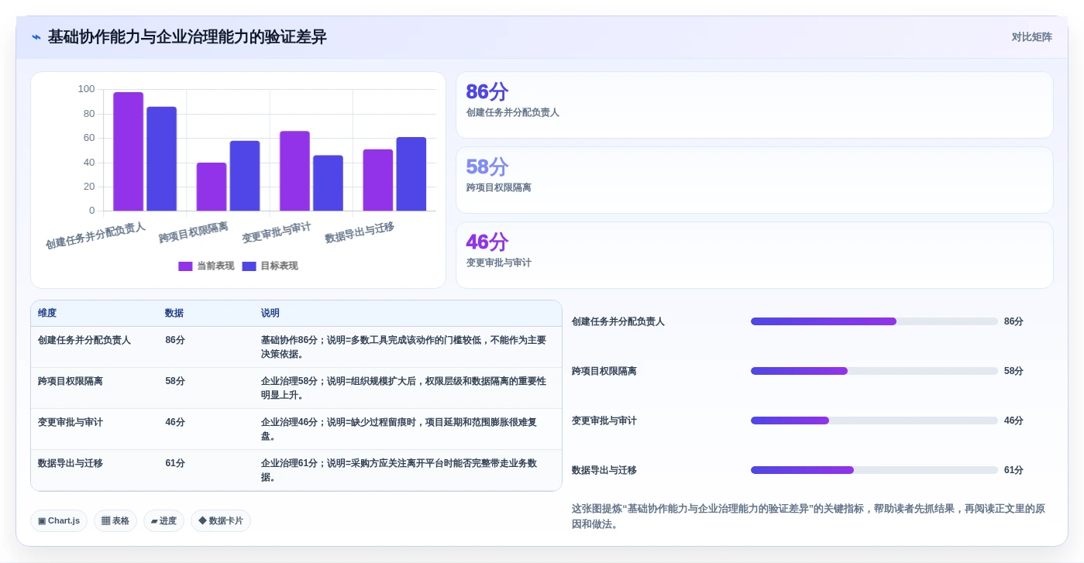This screenshot has width=1084, height=563.
Task: Click table cell 创建任务并分配负责人
Action: click(x=84, y=340)
